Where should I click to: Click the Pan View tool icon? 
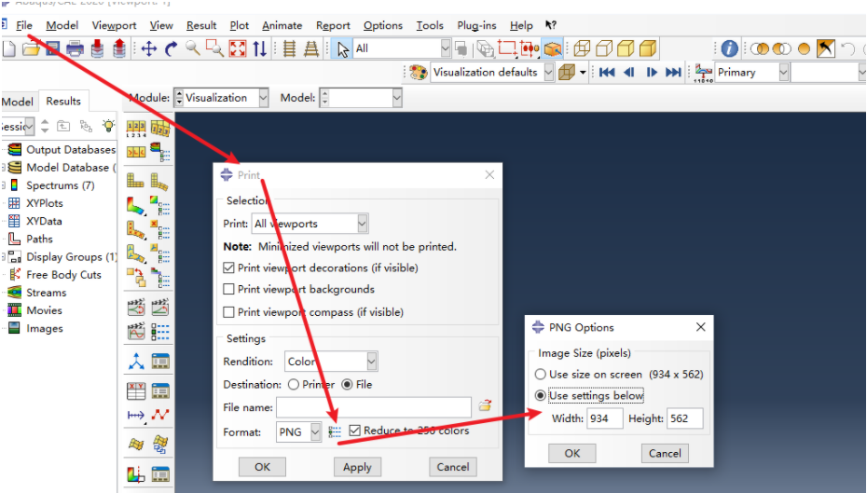[x=149, y=48]
